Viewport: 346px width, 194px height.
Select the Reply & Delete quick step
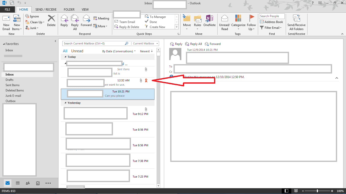point(127,27)
